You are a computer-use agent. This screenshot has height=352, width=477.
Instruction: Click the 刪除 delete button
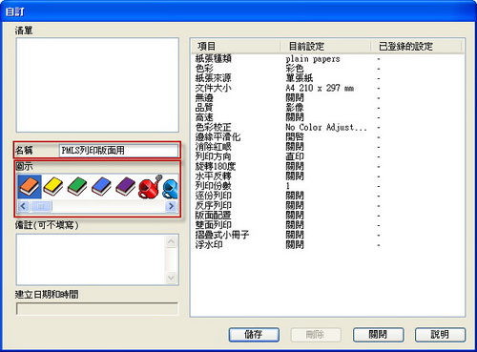click(x=316, y=335)
